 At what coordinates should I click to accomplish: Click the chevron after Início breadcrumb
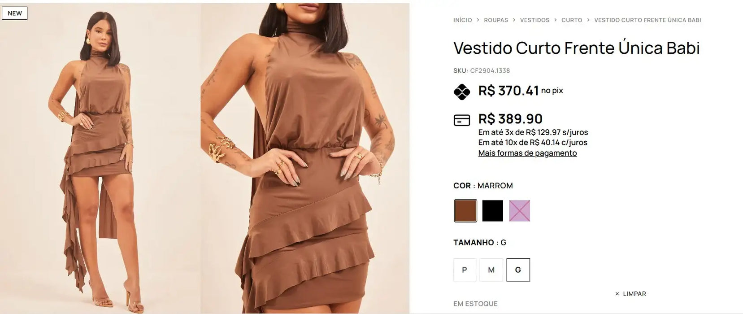(x=478, y=20)
